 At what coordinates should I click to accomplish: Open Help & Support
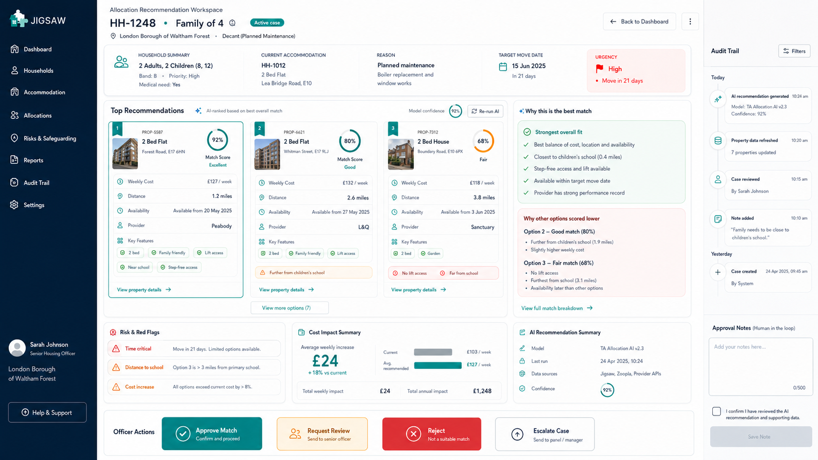point(47,413)
